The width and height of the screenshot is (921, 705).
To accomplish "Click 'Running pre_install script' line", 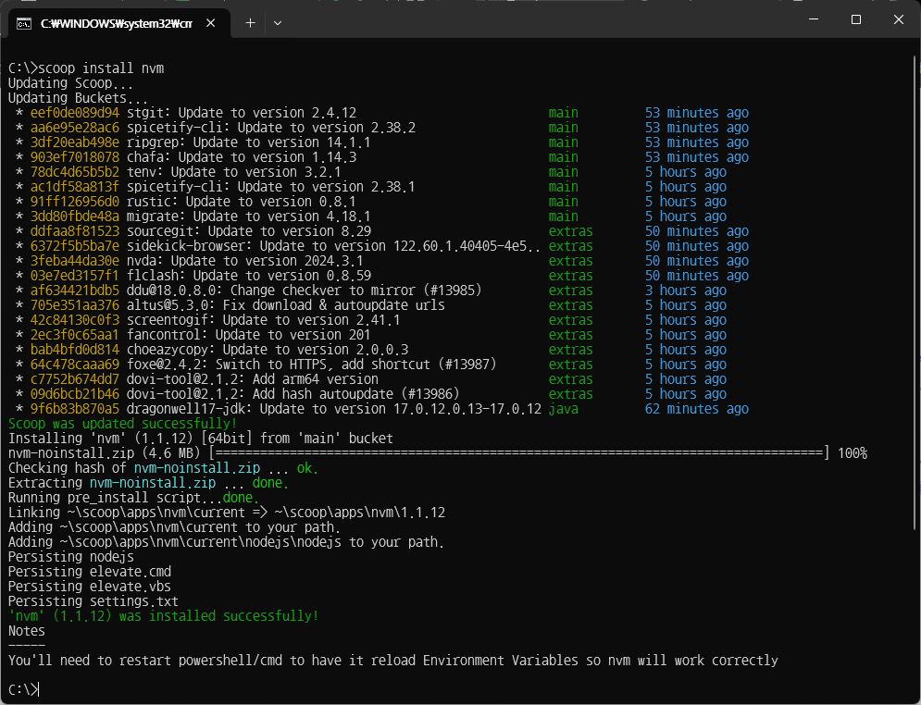I will [134, 498].
